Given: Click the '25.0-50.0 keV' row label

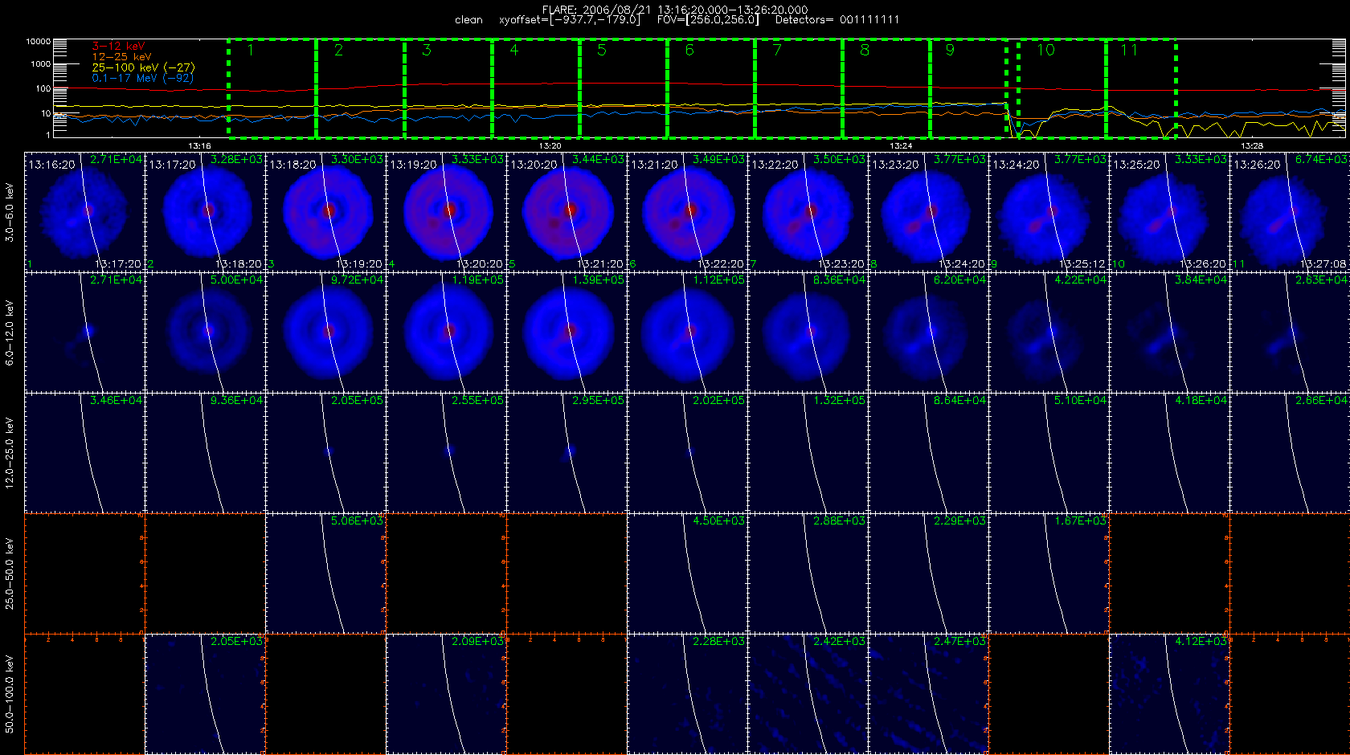Looking at the screenshot, I should (x=10, y=573).
